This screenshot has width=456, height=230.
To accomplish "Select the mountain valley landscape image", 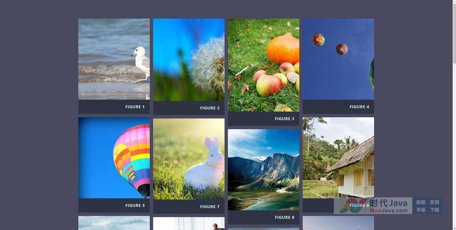I will (264, 170).
